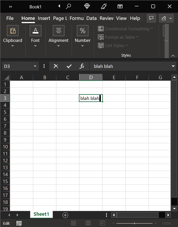Open the Name Box dropdown arrow
Image resolution: width=178 pixels, height=227 pixels.
(x=35, y=66)
